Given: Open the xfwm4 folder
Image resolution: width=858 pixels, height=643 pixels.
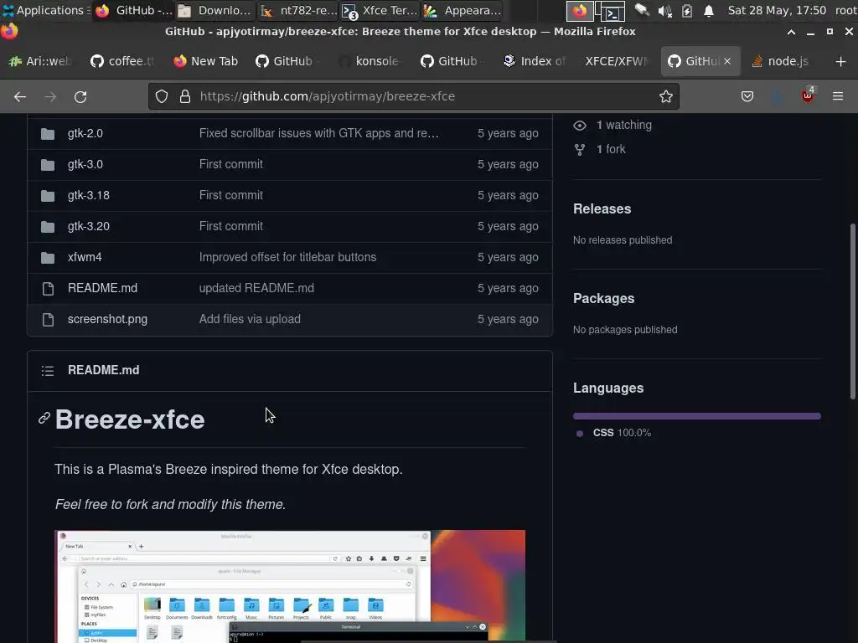Looking at the screenshot, I should point(85,257).
